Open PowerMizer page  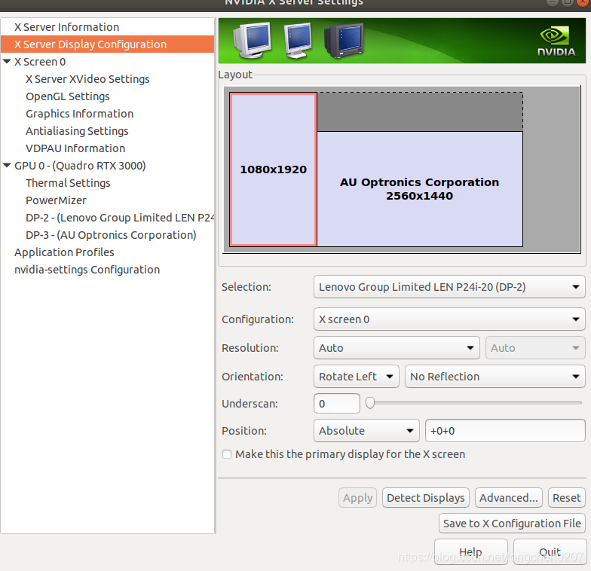coord(56,200)
